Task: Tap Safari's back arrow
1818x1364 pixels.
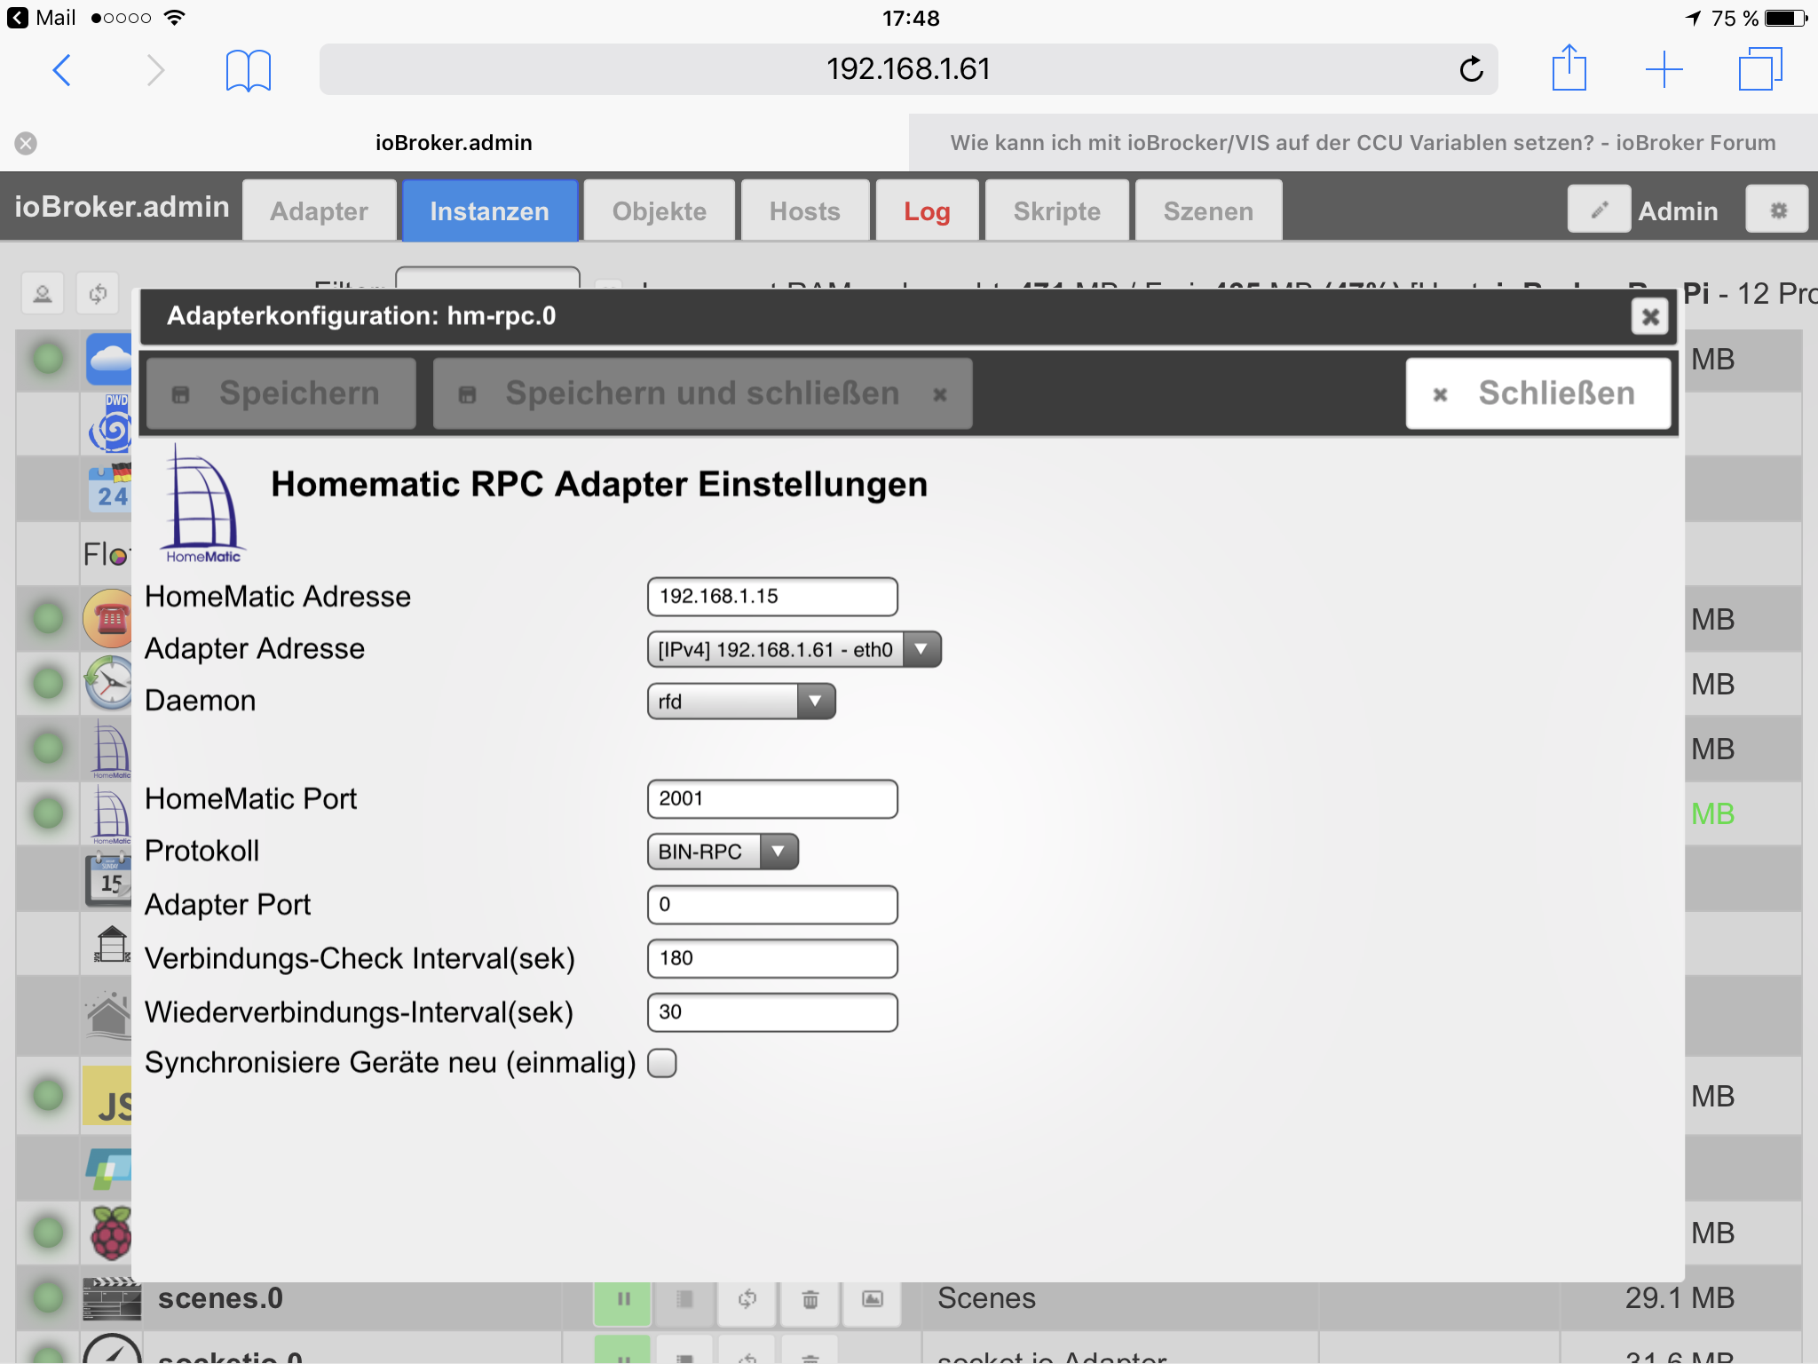Action: 61,70
